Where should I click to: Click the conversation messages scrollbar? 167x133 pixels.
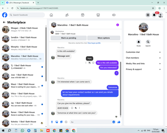click(121, 89)
